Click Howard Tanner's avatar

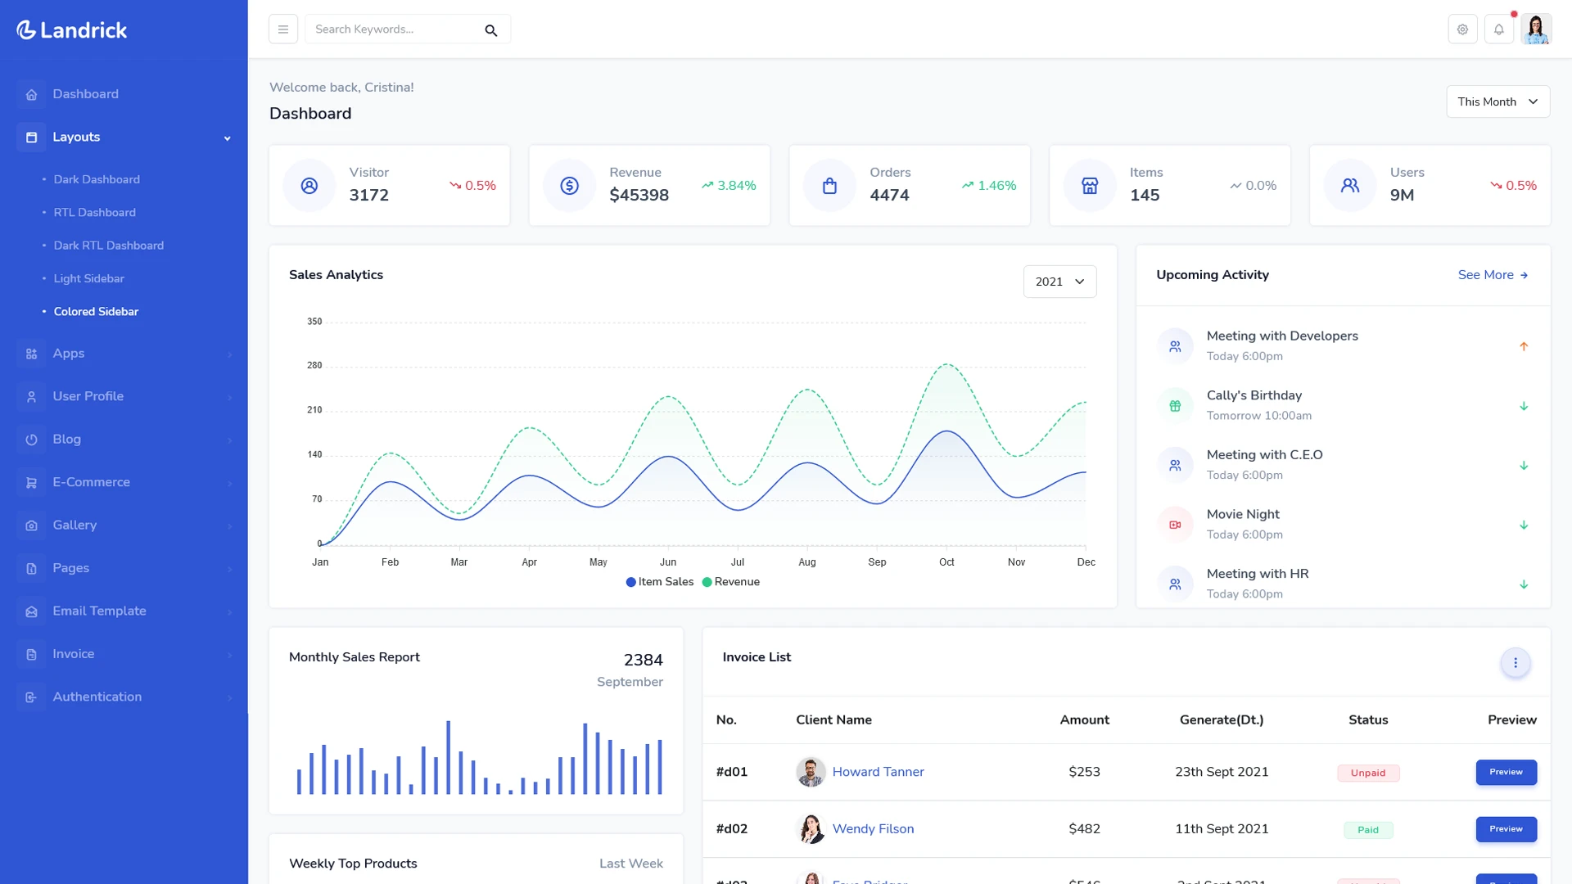[x=811, y=772]
